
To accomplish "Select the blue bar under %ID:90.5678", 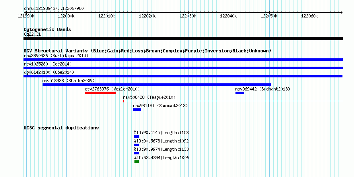I will pos(136,145).
